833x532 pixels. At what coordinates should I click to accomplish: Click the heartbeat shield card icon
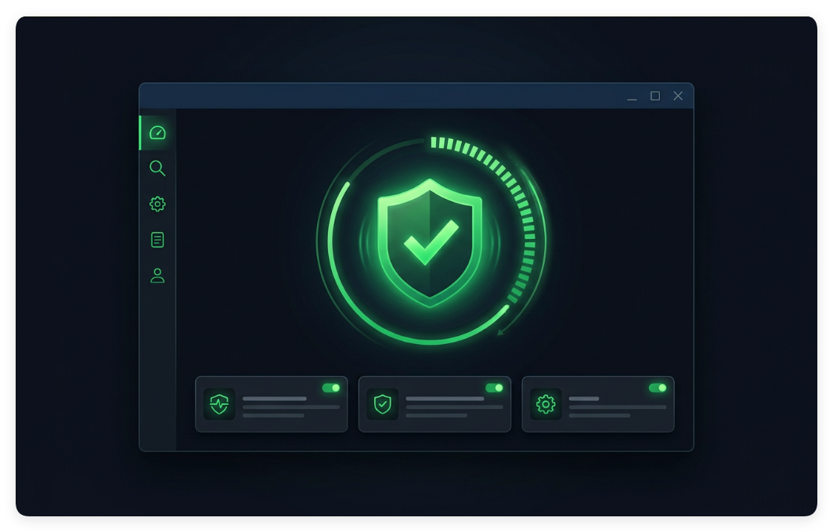click(219, 404)
